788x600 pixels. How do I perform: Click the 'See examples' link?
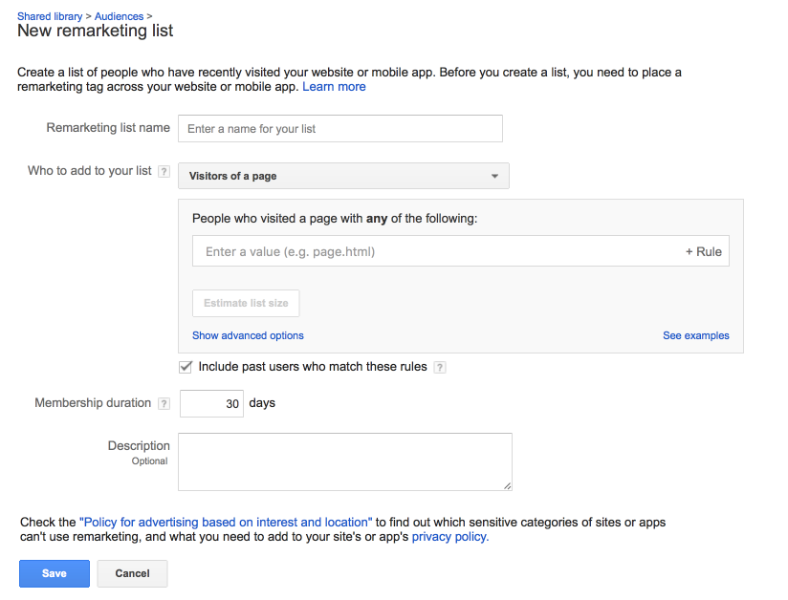coord(695,335)
